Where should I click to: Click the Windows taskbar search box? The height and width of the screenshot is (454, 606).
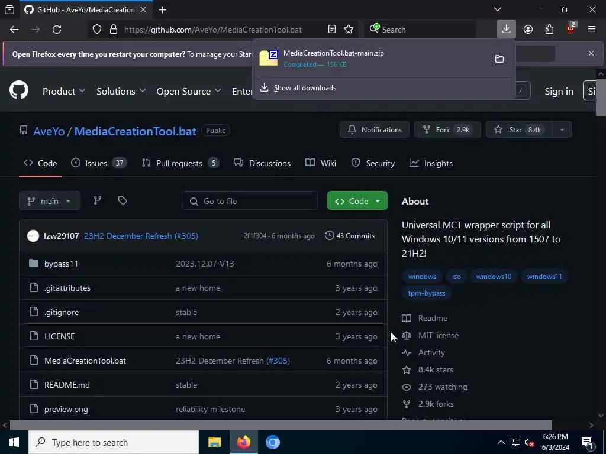click(x=113, y=442)
